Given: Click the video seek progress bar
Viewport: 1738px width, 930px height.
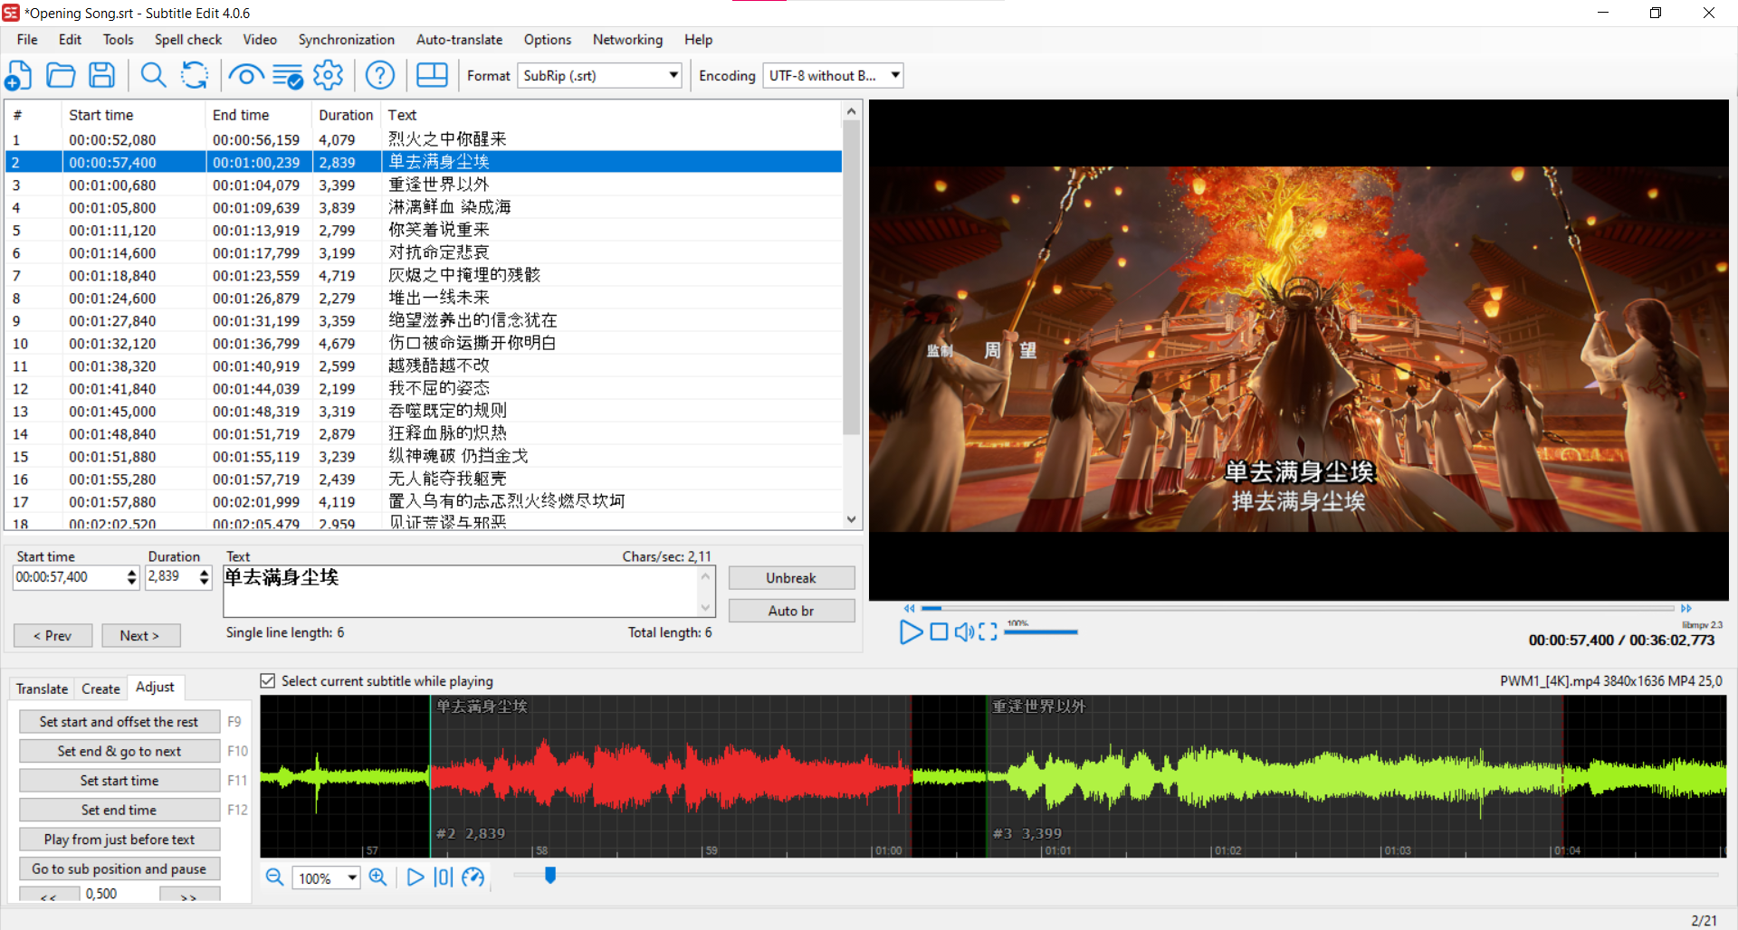Looking at the screenshot, I should pos(1297,609).
